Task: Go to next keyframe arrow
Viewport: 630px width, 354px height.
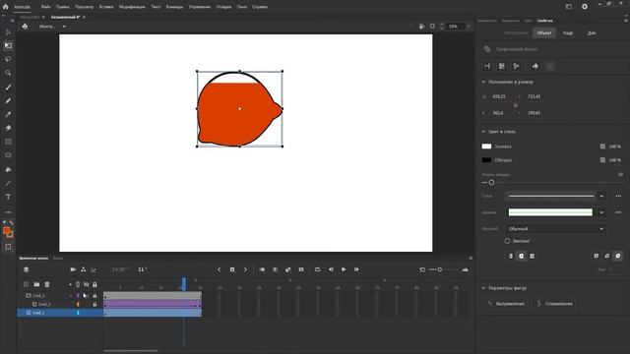Action: coord(245,269)
